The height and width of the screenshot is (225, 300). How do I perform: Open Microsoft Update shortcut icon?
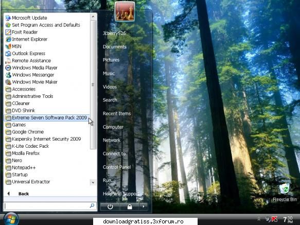point(8,18)
